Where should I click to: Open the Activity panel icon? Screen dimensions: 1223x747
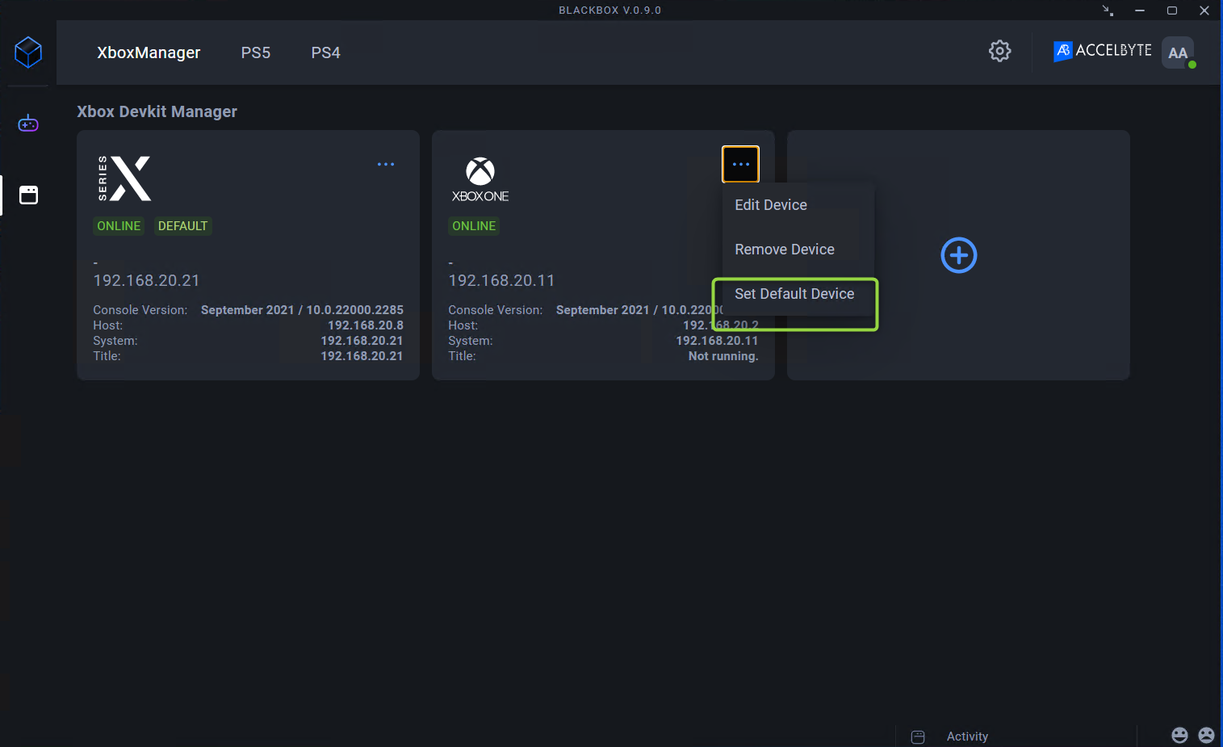point(918,737)
